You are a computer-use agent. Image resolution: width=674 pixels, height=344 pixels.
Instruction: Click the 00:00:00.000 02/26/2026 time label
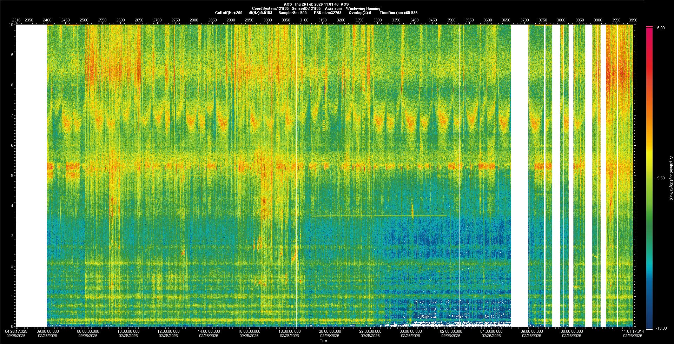[x=411, y=331]
